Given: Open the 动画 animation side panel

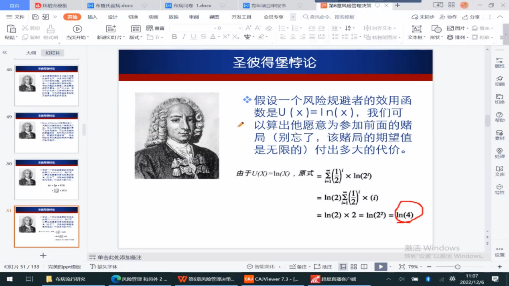Looking at the screenshot, I should 499,81.
